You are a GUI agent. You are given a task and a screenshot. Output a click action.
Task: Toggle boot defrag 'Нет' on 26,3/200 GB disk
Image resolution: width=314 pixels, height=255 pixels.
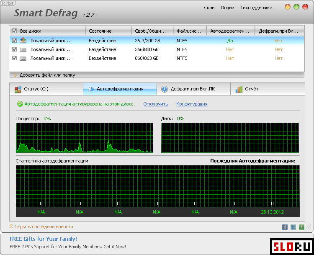[278, 41]
